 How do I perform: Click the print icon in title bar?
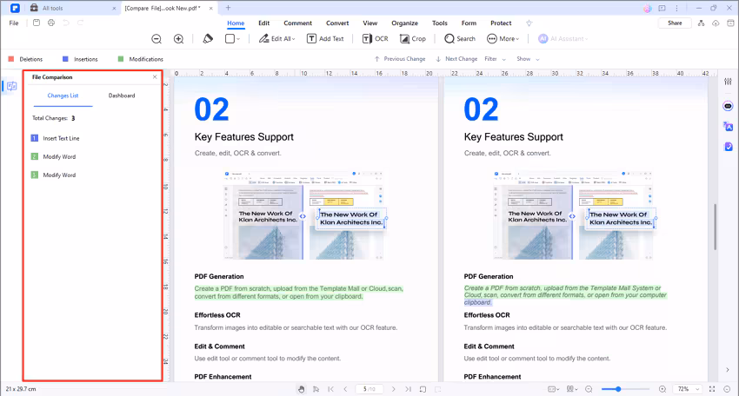(51, 23)
